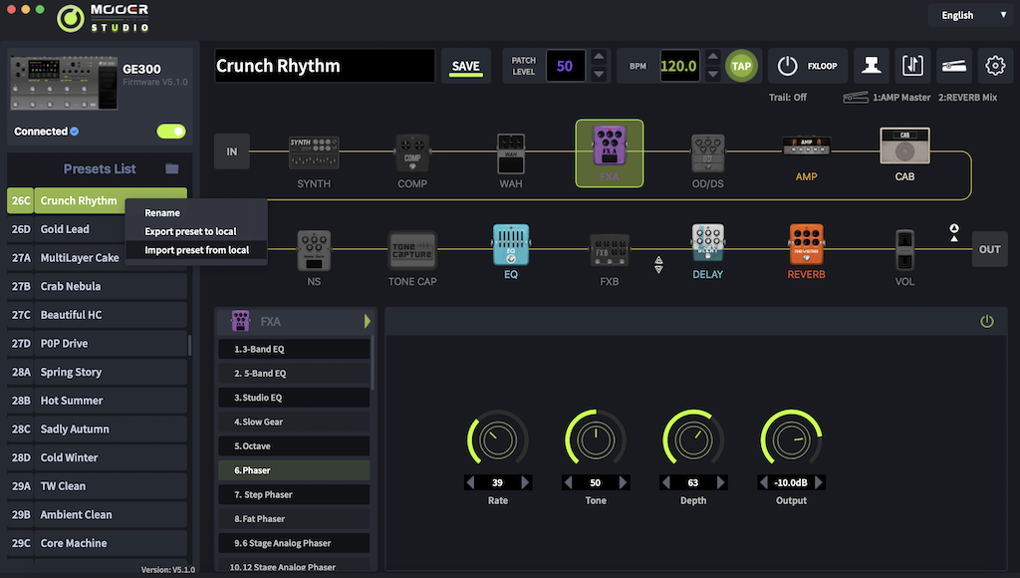Select the AMP module in chain

(x=806, y=148)
